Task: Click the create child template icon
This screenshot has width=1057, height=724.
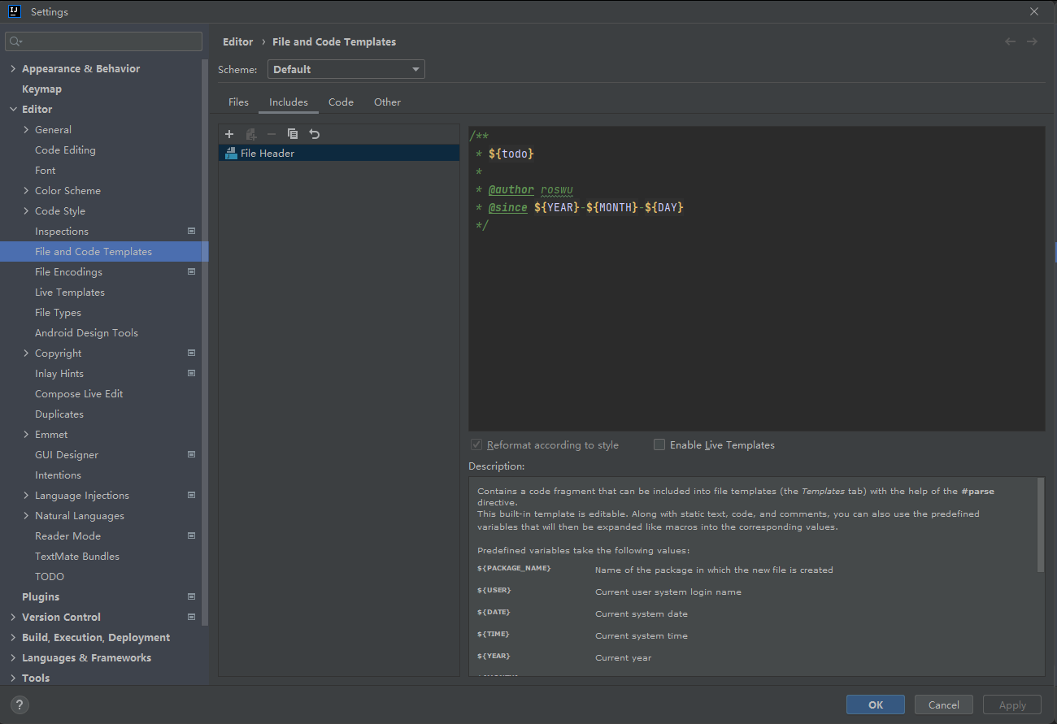Action: (x=251, y=134)
